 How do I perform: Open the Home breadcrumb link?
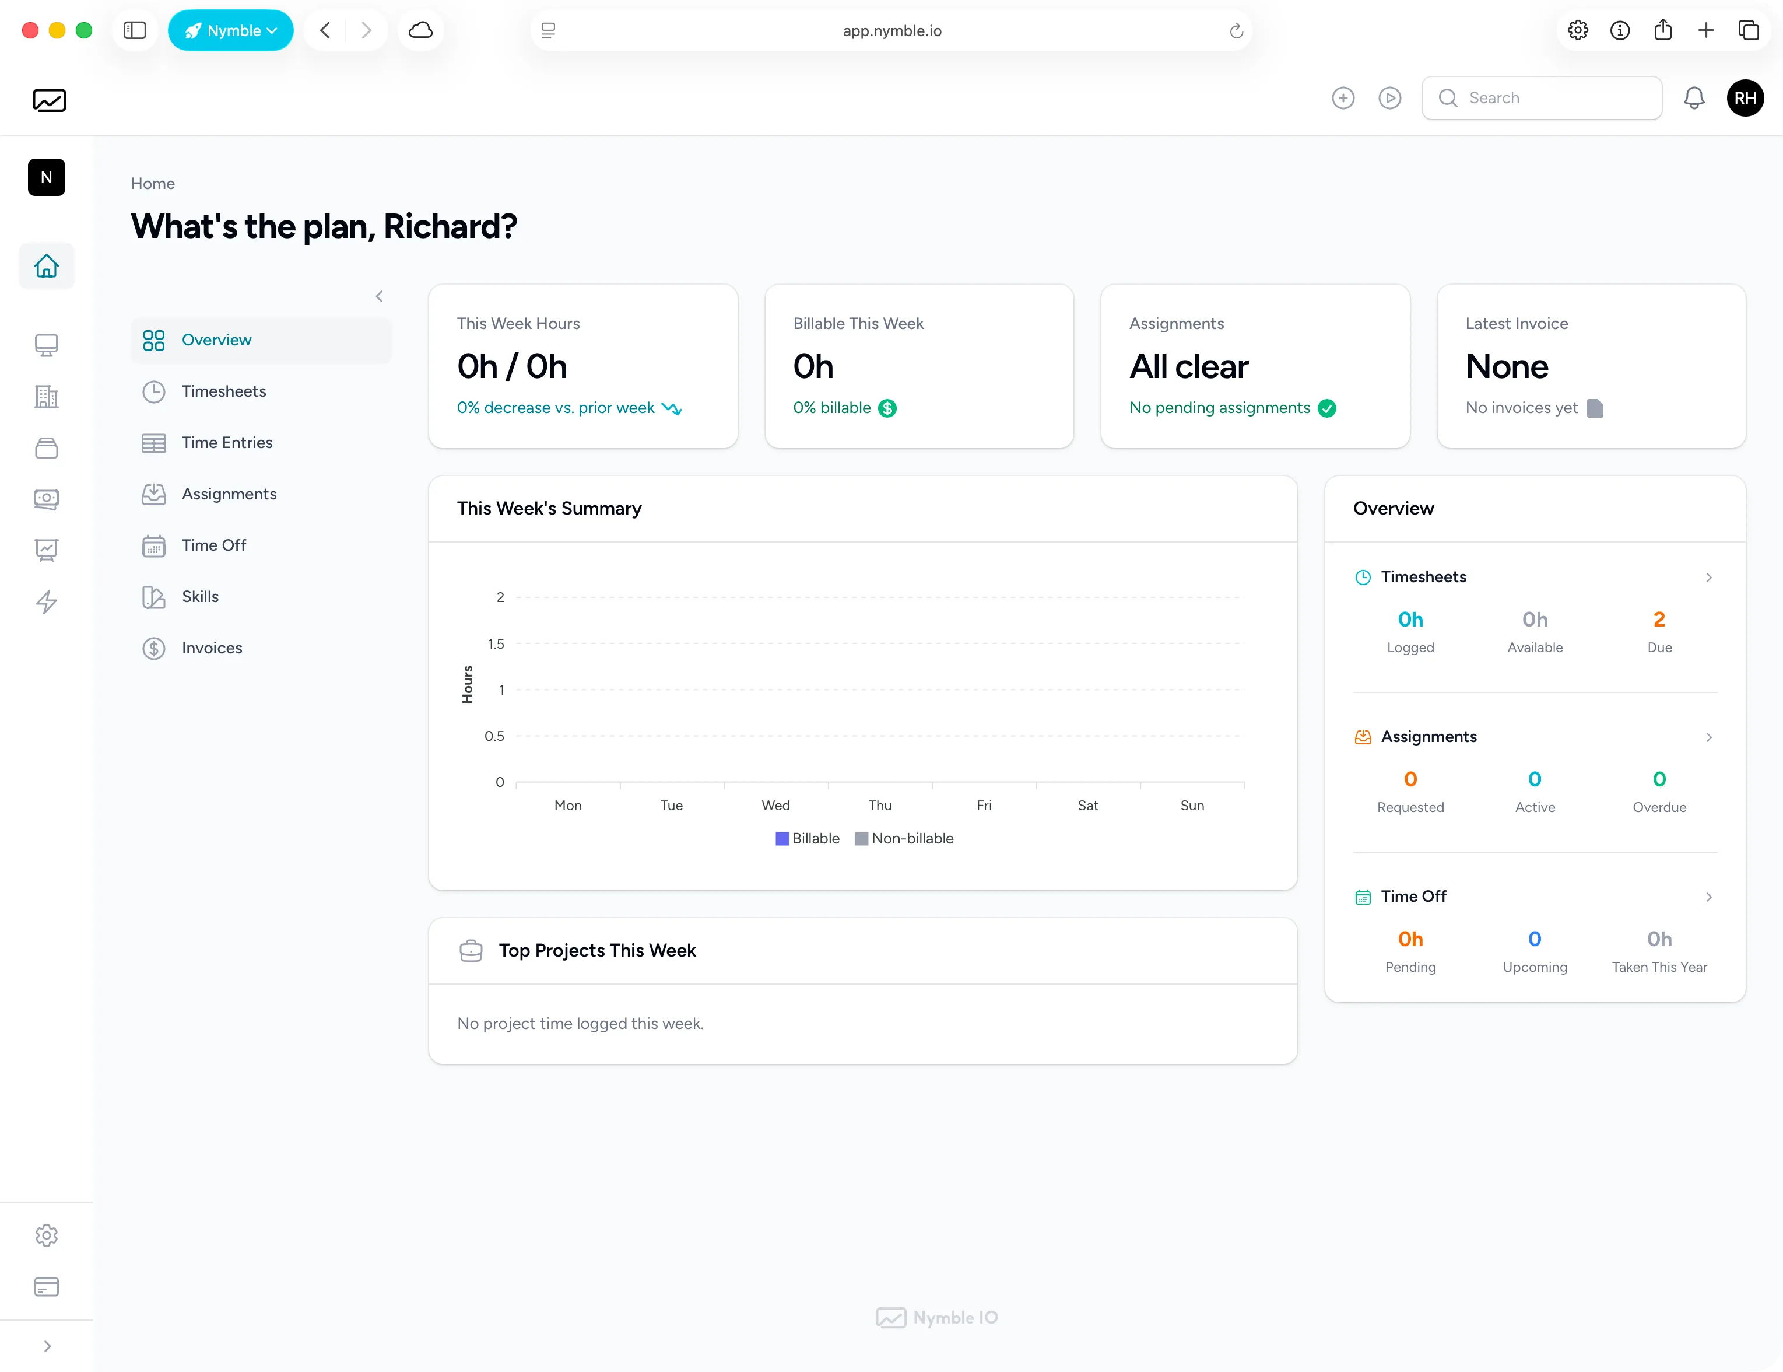[x=152, y=183]
